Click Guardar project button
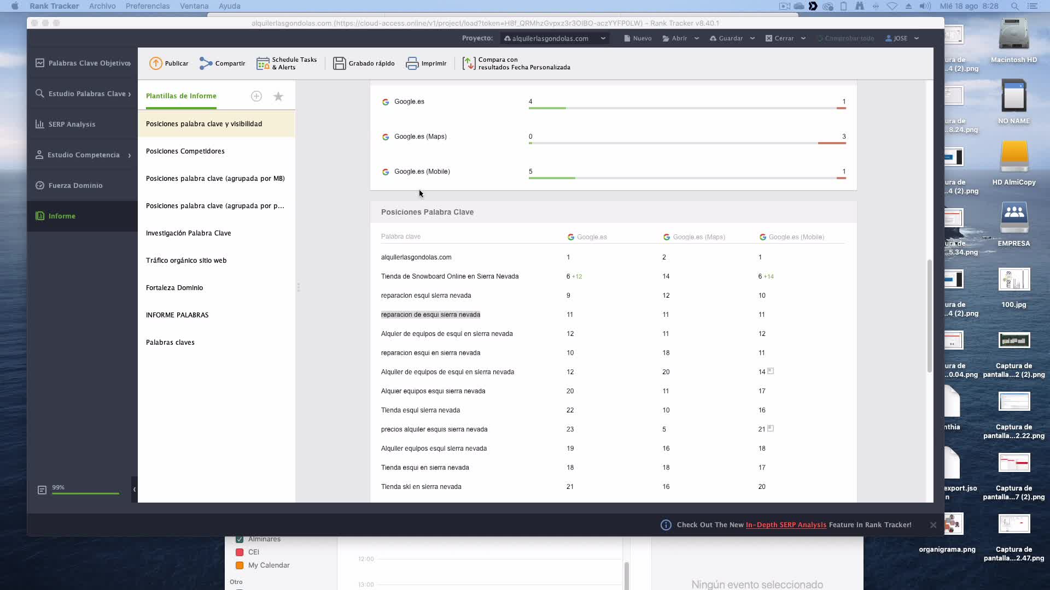The width and height of the screenshot is (1050, 590). pyautogui.click(x=726, y=38)
